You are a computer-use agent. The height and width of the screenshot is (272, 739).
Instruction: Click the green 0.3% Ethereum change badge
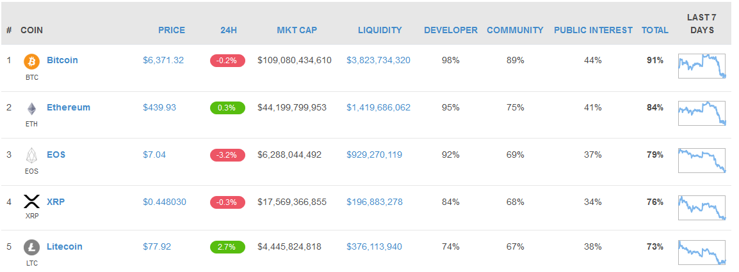[x=227, y=107]
